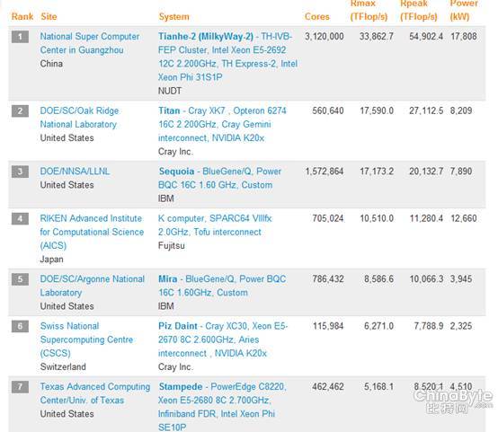Click the Cores column header
The height and width of the screenshot is (432, 498).
(317, 16)
